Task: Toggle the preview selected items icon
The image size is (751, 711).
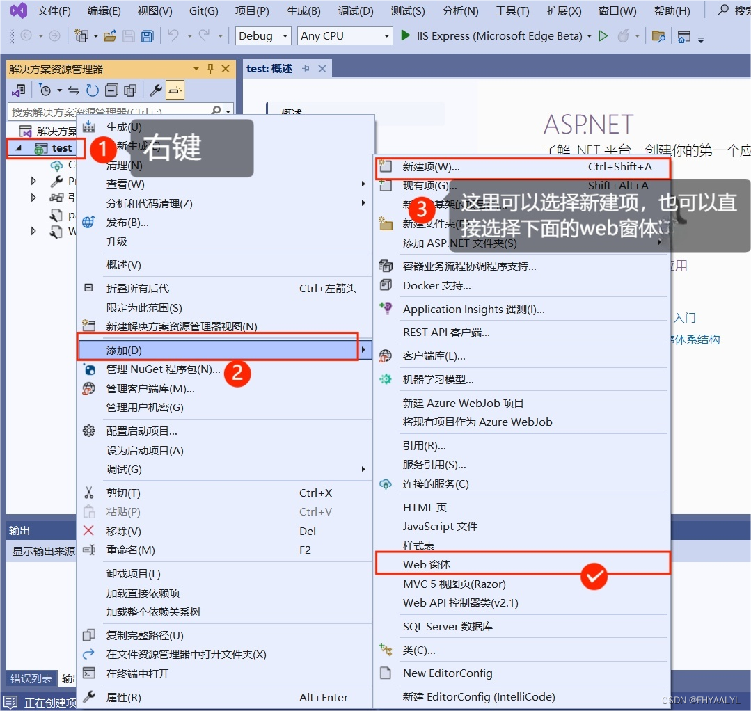Action: click(x=175, y=90)
